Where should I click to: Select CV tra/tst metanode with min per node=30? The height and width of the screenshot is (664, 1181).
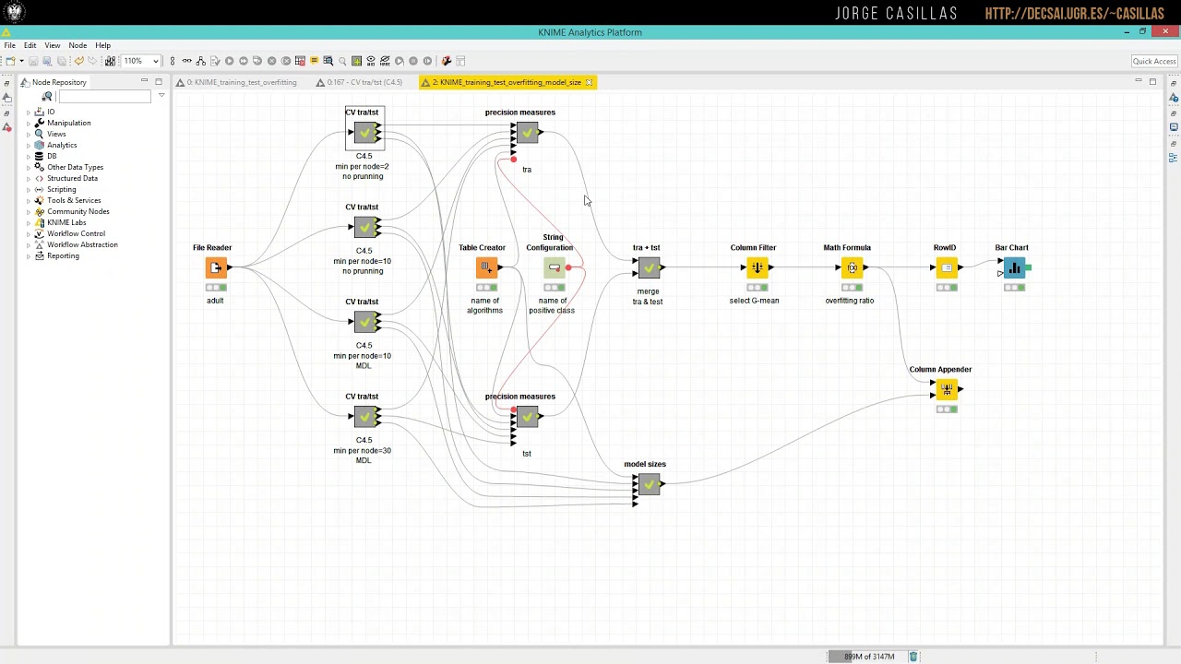pyautogui.click(x=364, y=417)
